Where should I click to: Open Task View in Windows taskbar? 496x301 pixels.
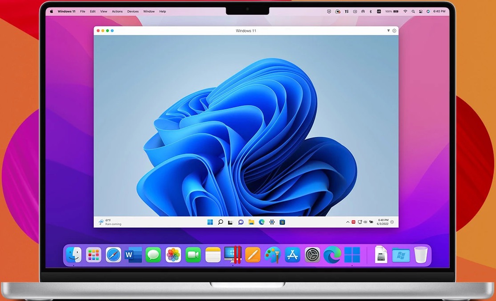click(x=230, y=222)
